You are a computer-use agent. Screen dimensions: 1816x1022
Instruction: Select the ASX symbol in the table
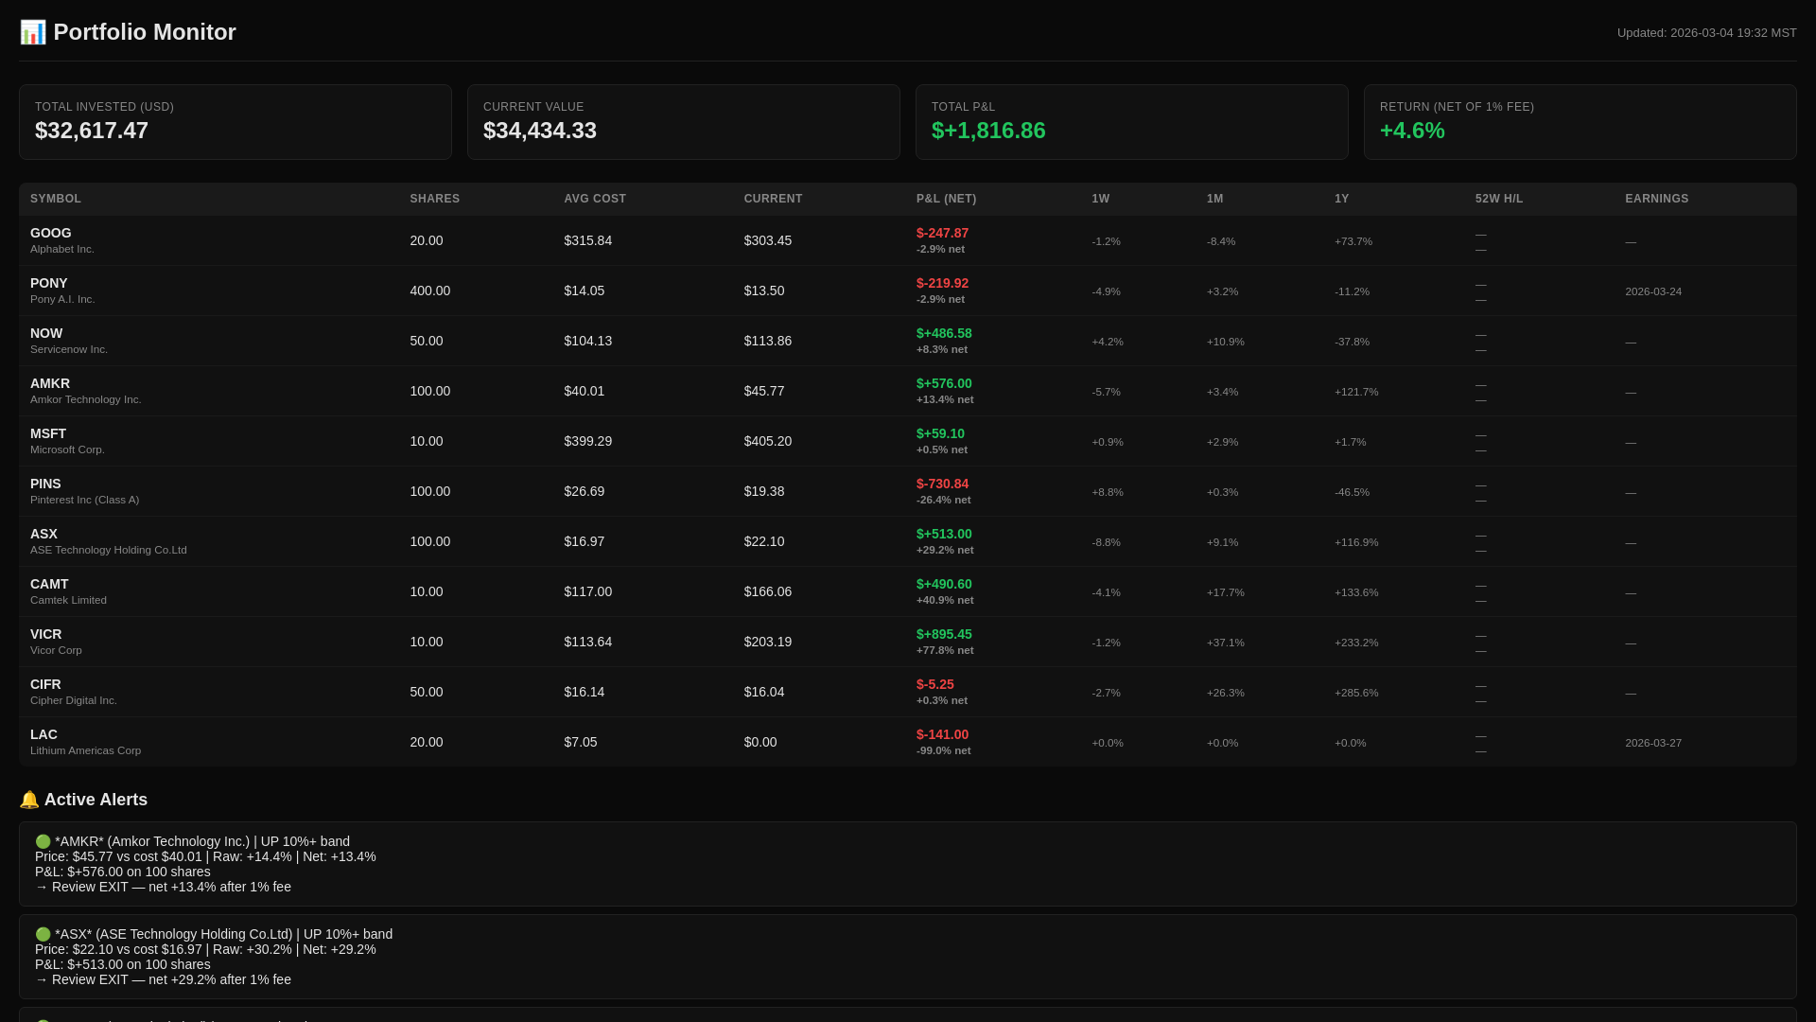click(44, 534)
